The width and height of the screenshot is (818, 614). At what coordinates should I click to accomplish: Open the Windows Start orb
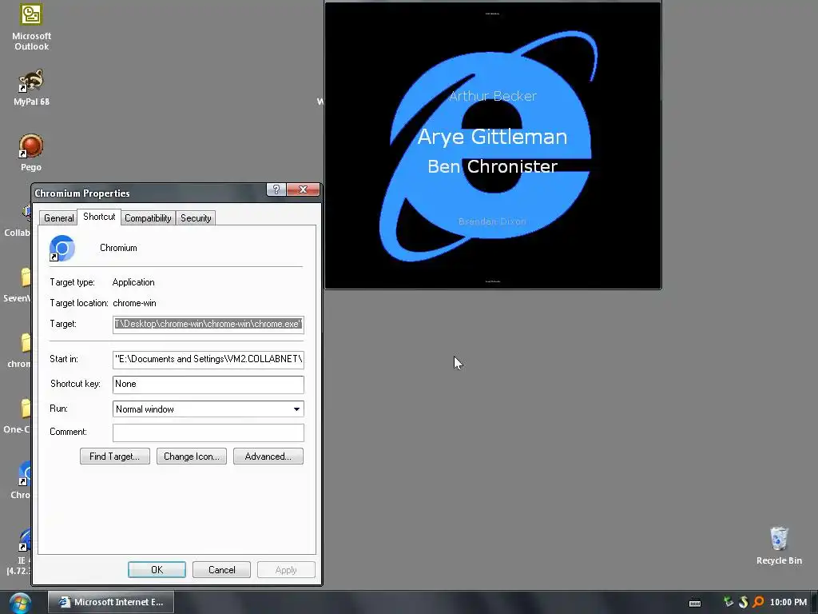(x=20, y=603)
